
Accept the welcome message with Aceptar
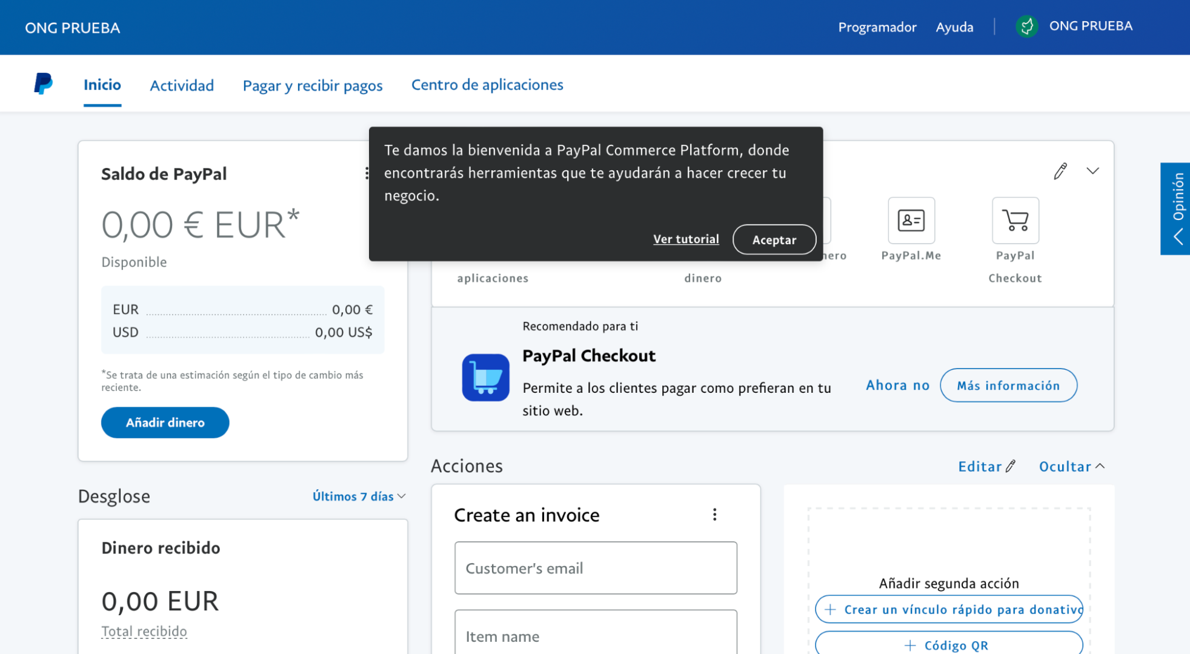(x=774, y=239)
